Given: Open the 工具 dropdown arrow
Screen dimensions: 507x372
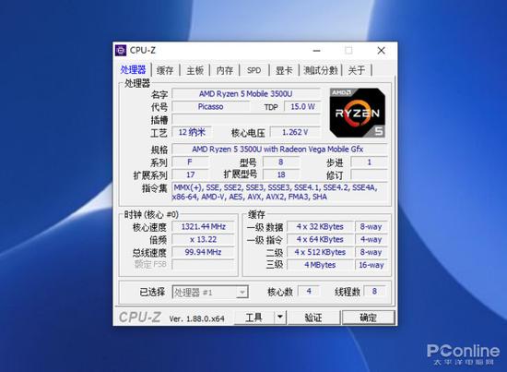Looking at the screenshot, I should pyautogui.click(x=280, y=317).
